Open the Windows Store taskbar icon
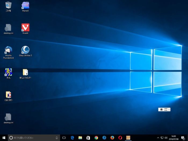This screenshot has width=188, height=141. [x=88, y=138]
